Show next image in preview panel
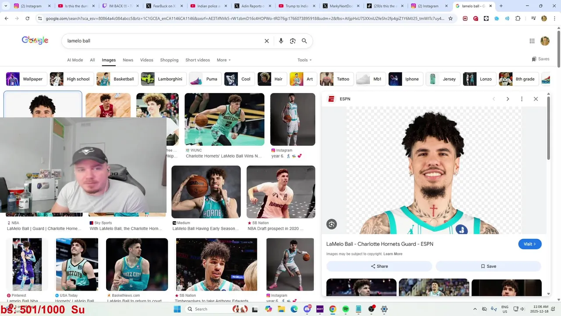This screenshot has width=561, height=316. pyautogui.click(x=508, y=99)
